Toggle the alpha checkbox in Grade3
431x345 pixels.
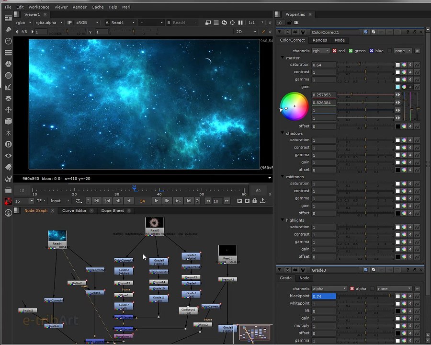tap(352, 288)
